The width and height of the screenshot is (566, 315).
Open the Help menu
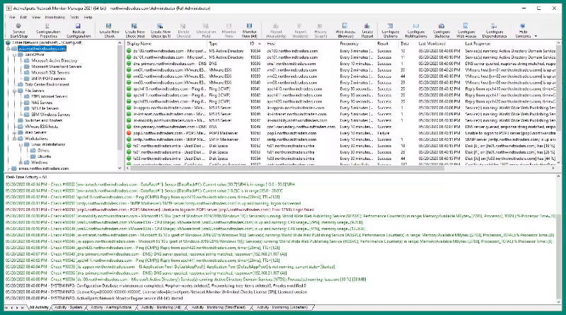tap(88, 17)
